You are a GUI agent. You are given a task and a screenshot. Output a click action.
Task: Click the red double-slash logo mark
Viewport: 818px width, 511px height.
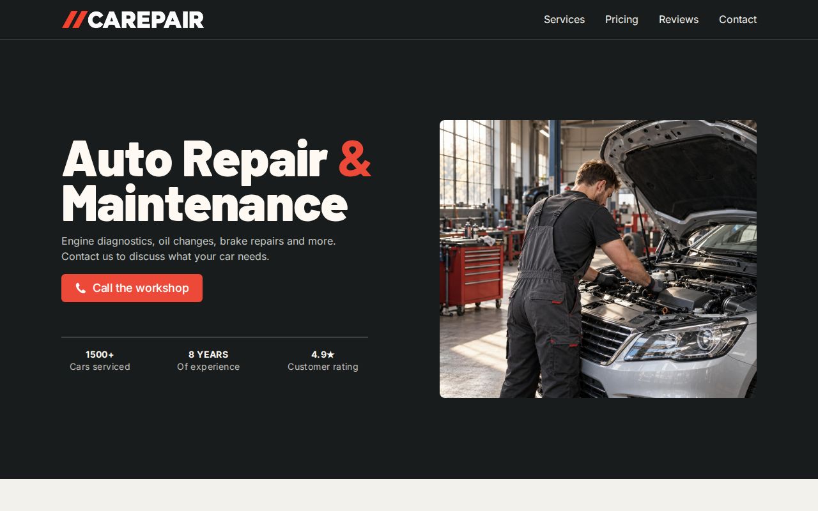[x=74, y=20]
